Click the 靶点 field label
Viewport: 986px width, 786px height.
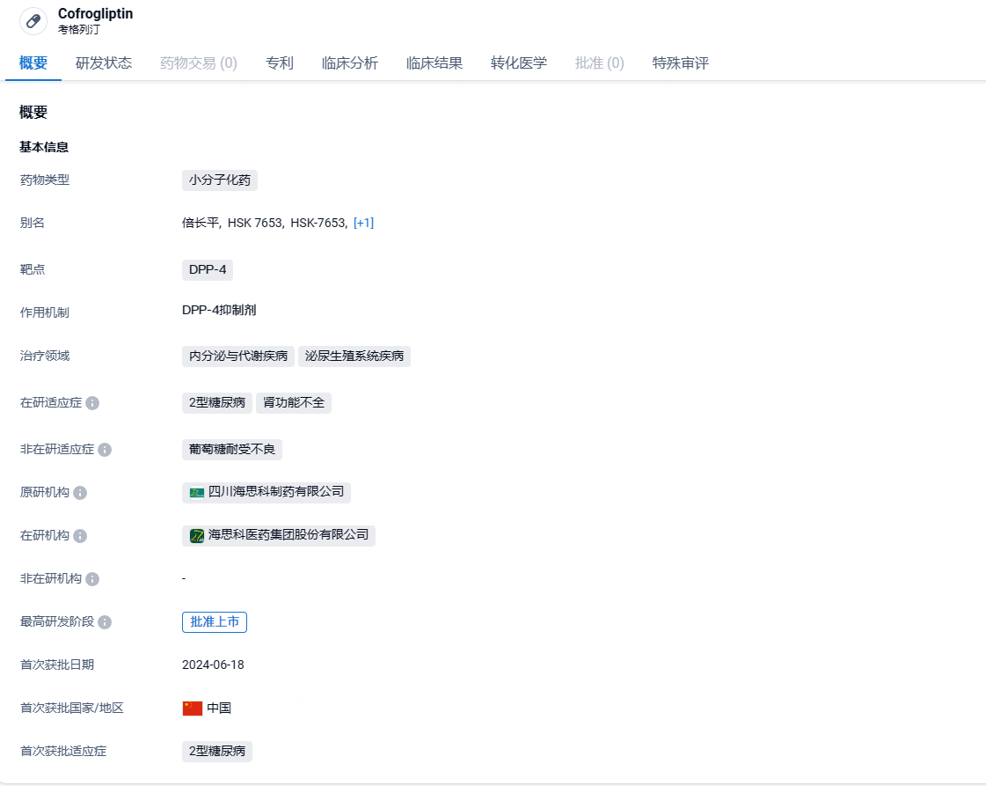(x=32, y=270)
